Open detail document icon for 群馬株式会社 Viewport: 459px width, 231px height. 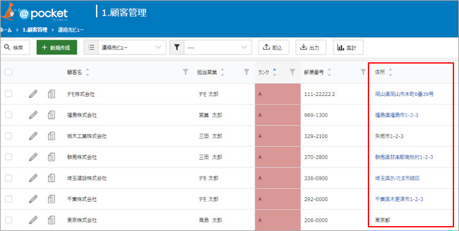pos(51,157)
